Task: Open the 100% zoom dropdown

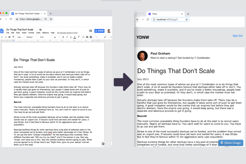Action: click(20, 37)
